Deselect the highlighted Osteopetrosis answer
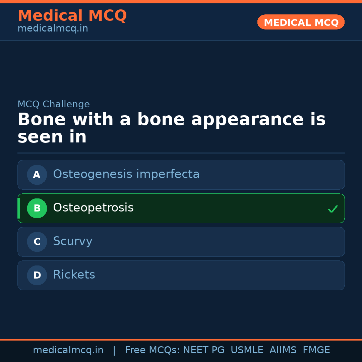Screen dimensions: 362x362 (181, 208)
